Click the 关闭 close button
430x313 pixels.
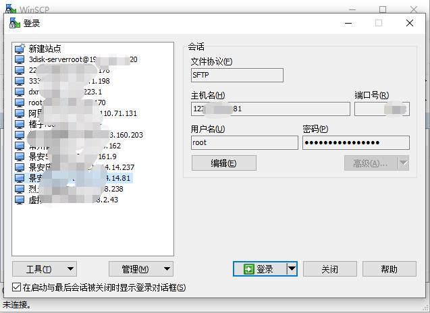click(x=330, y=269)
